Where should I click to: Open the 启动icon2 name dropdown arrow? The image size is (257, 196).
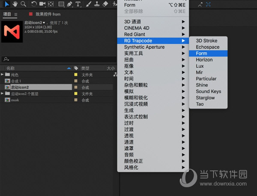click(x=44, y=23)
